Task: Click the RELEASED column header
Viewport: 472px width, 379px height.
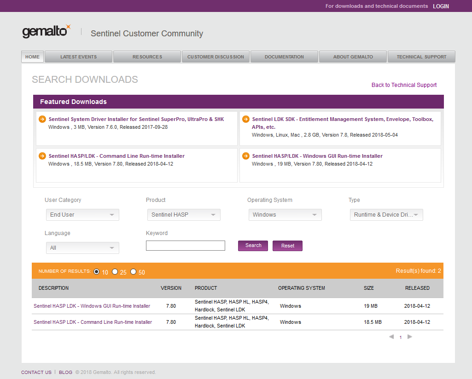Action: pyautogui.click(x=417, y=288)
